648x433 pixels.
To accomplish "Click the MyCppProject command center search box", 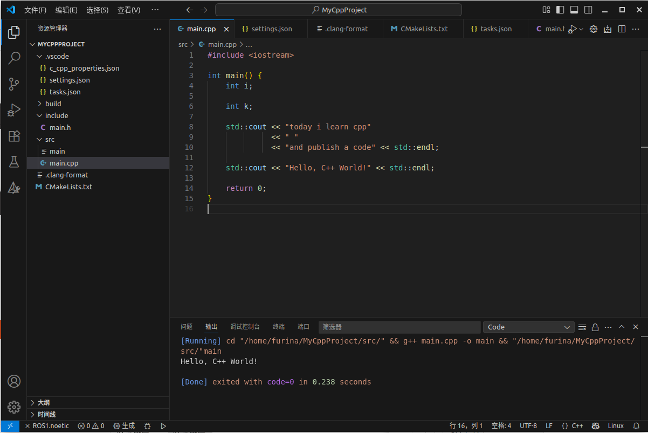I will click(x=339, y=10).
